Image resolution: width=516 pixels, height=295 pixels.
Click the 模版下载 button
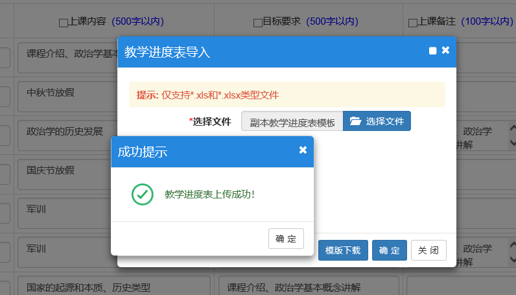tap(343, 250)
